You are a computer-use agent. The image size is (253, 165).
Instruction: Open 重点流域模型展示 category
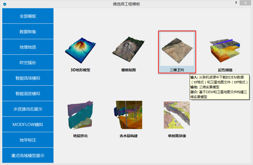pyautogui.click(x=28, y=155)
